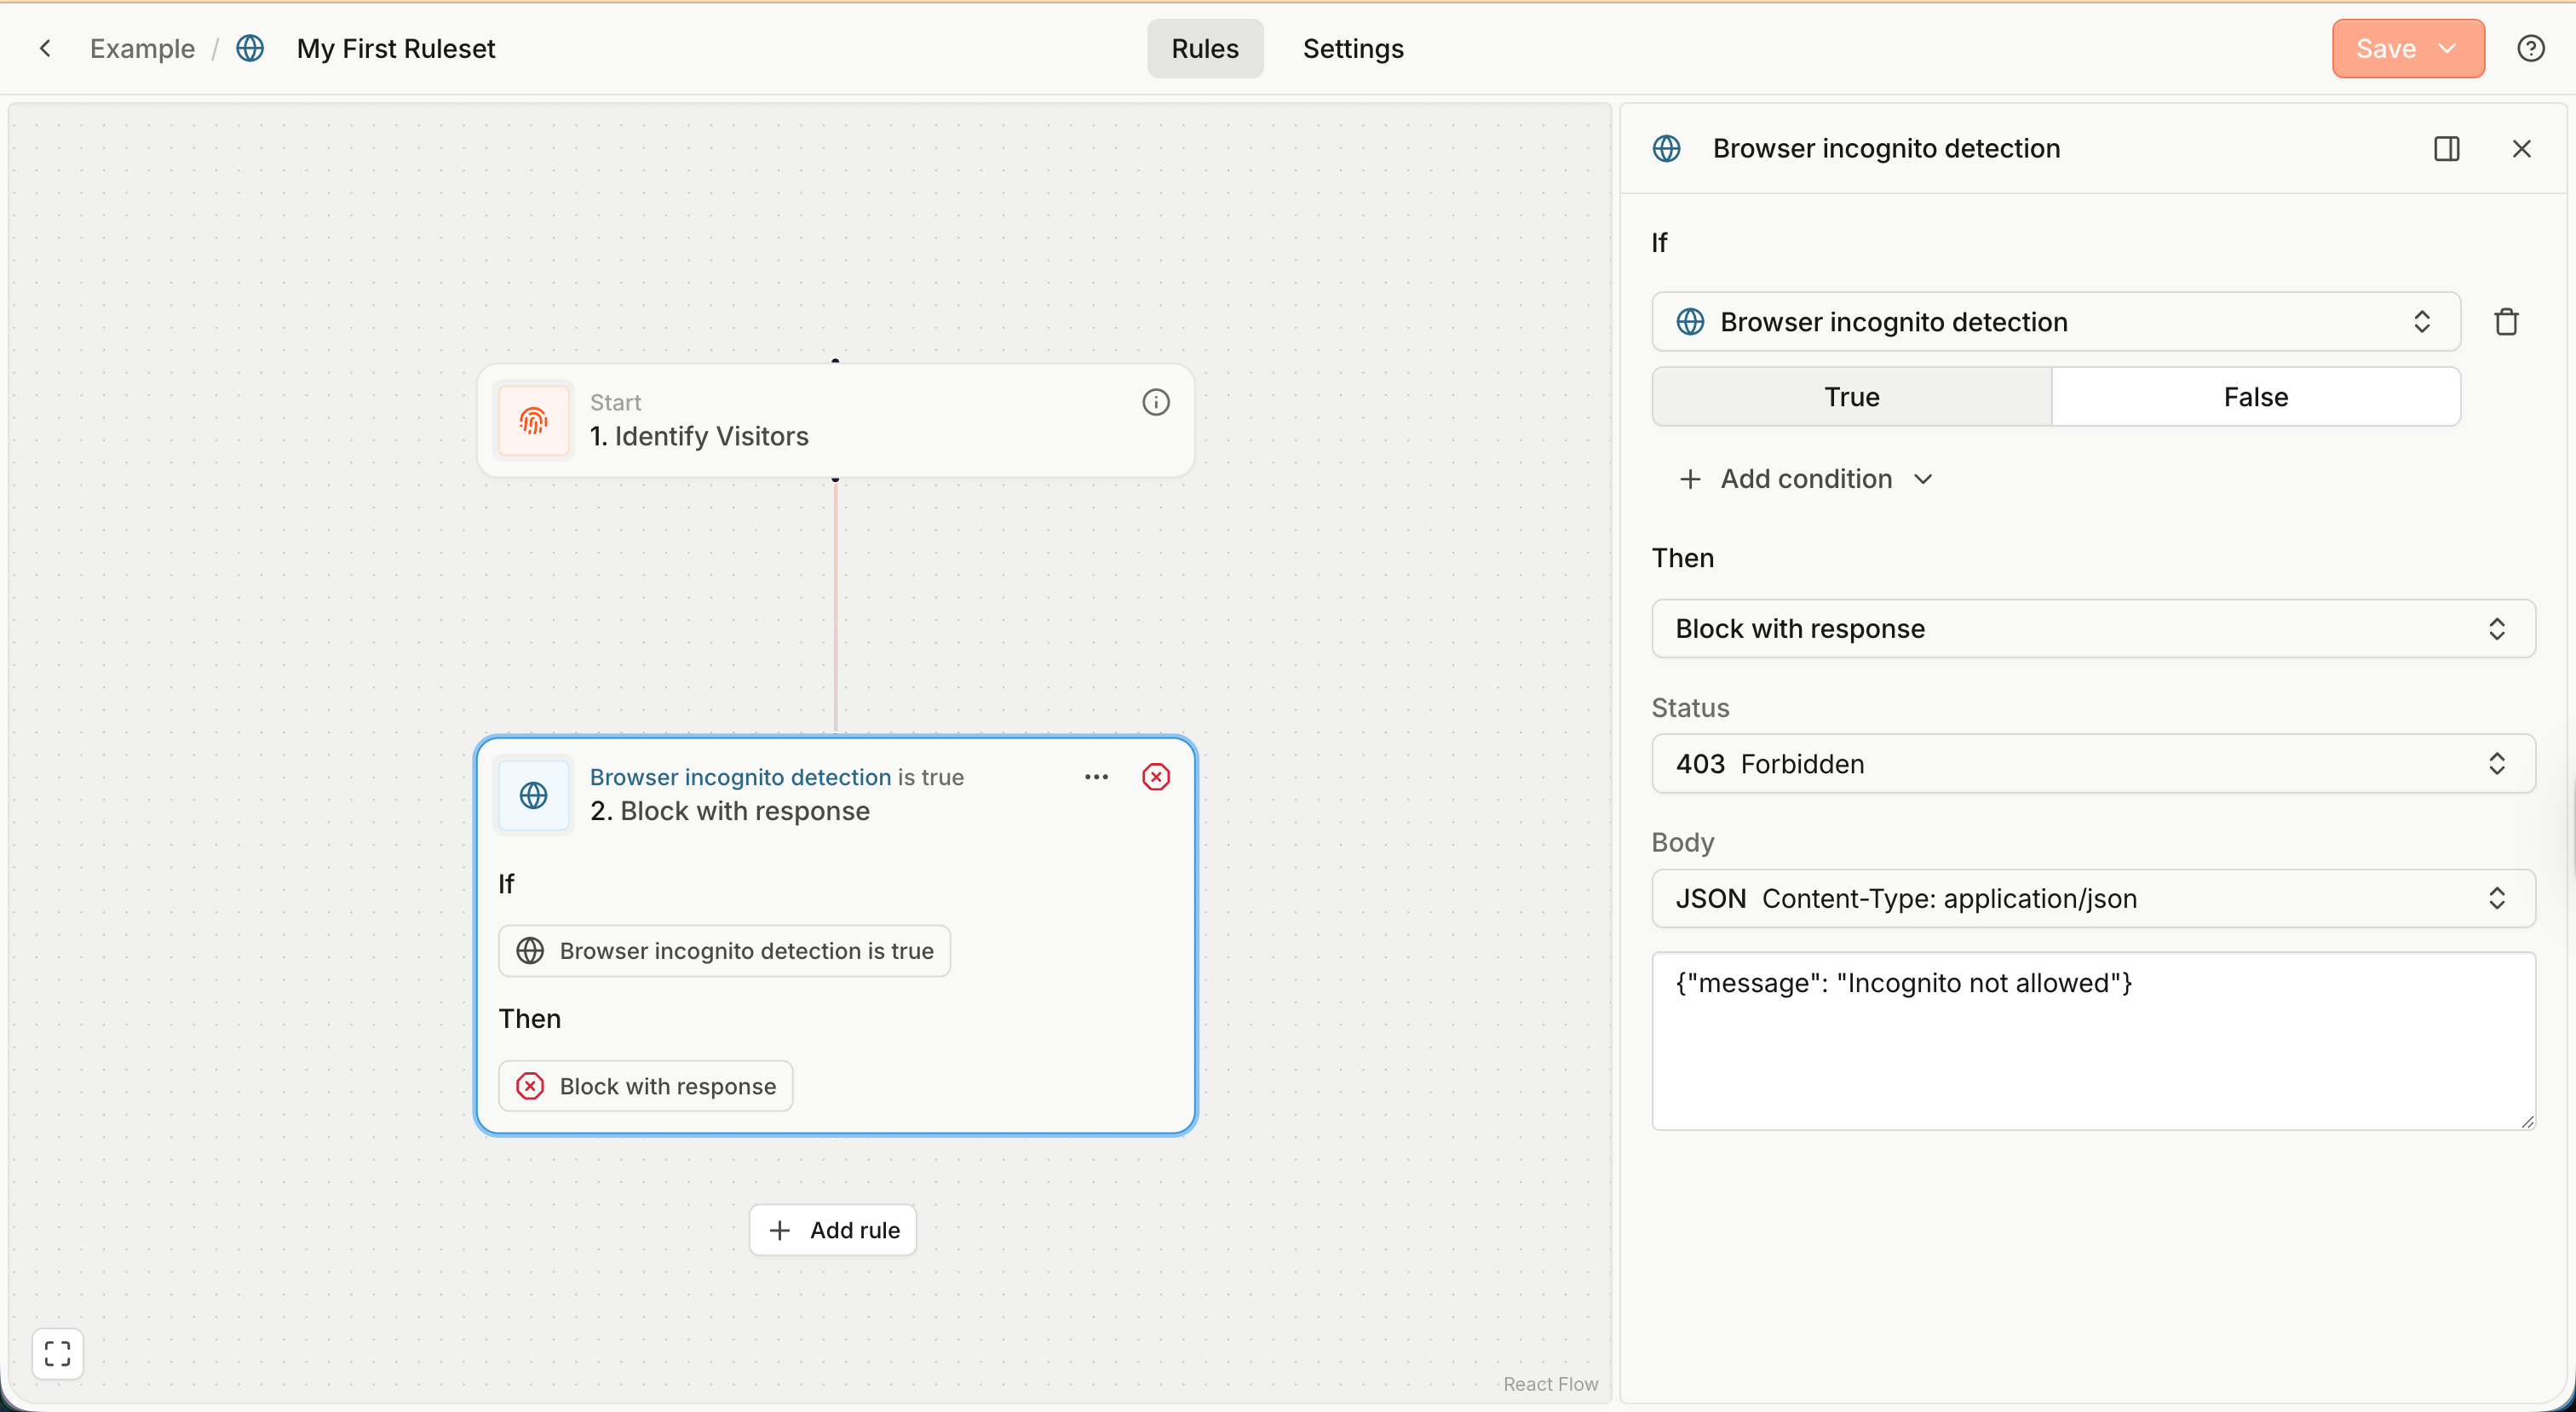Screen dimensions: 2576x1412
Task: Switch to the Rules tab
Action: click(1204, 48)
